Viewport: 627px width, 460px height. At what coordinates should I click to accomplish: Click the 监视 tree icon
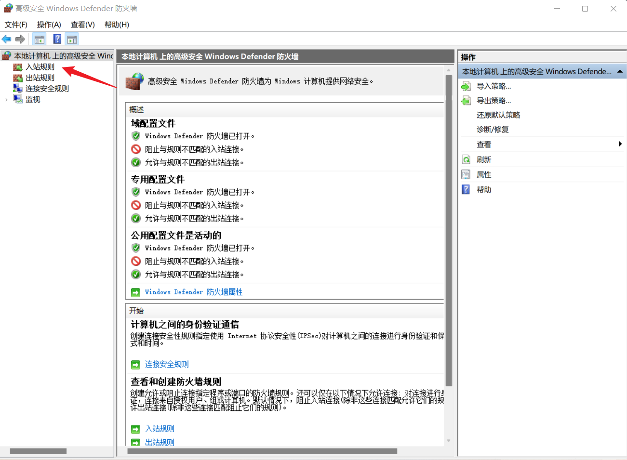[18, 99]
